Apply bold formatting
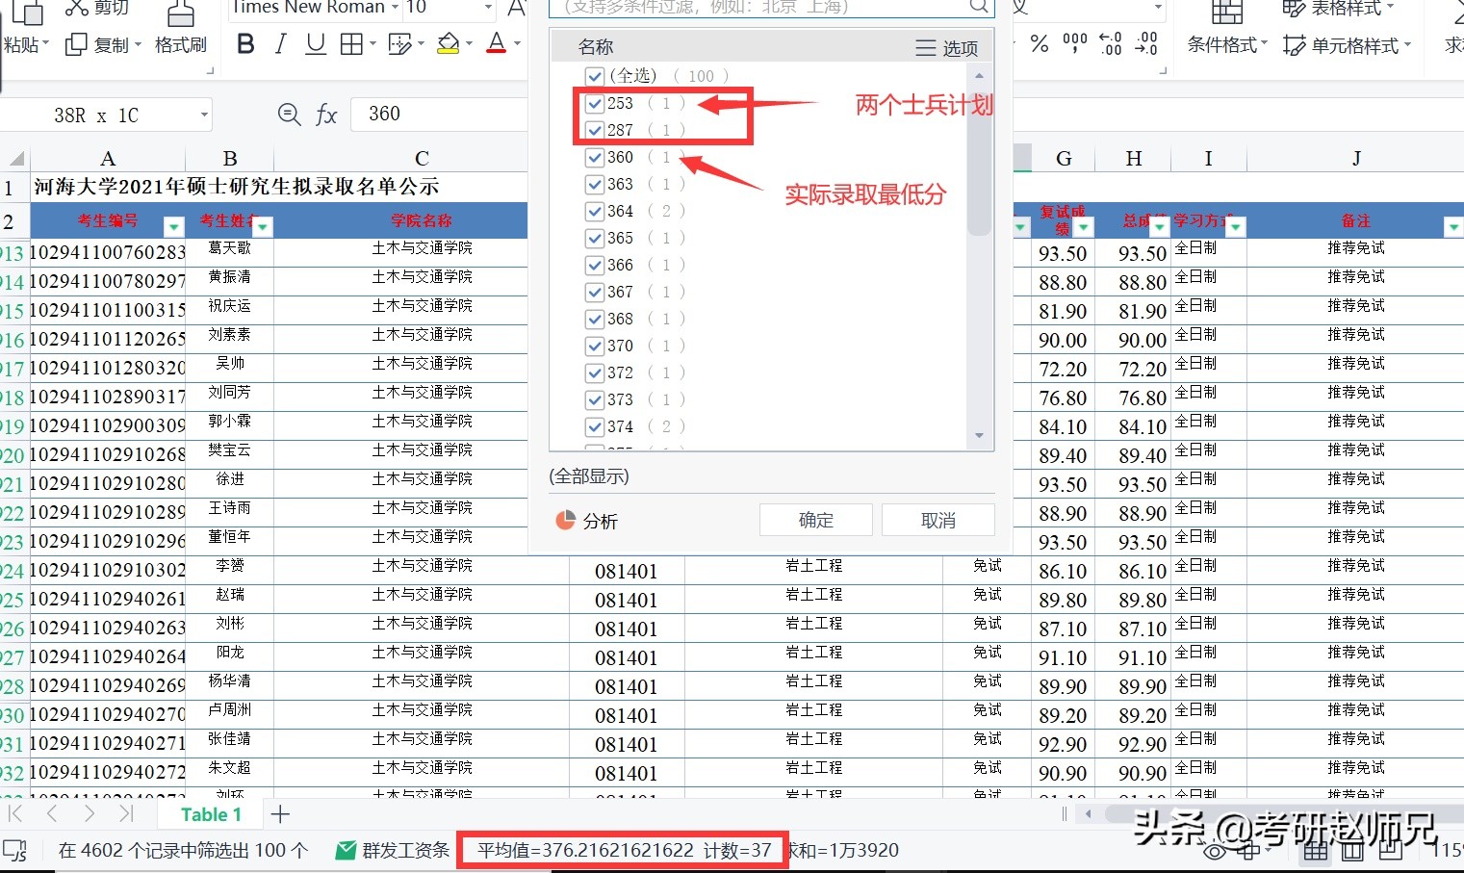1464x873 pixels. tap(245, 43)
